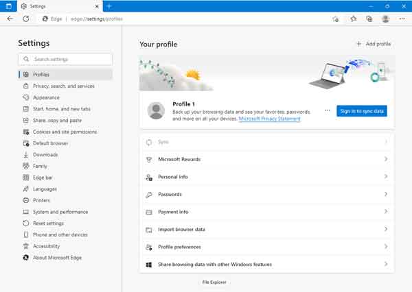
Task: Click the Personal info person icon
Action: point(149,178)
